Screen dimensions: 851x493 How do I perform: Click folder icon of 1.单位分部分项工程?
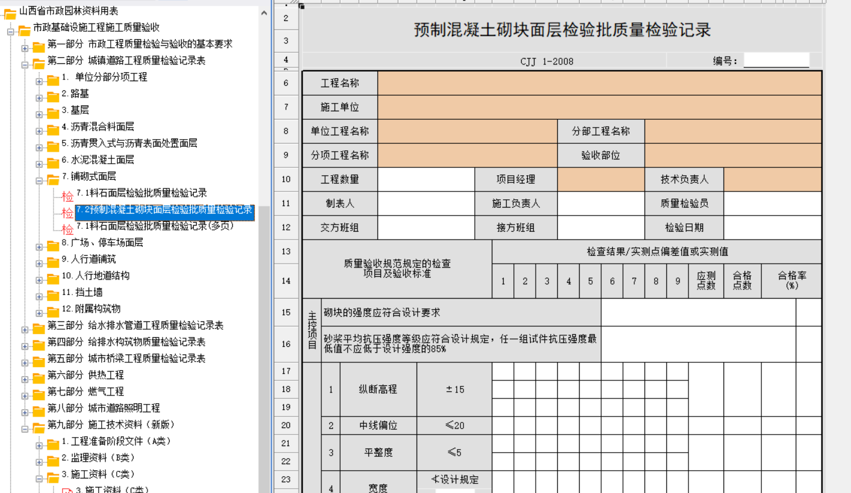point(52,80)
